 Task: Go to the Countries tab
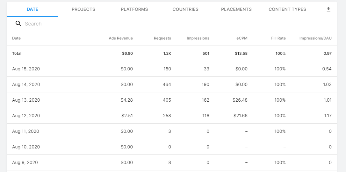point(185,9)
